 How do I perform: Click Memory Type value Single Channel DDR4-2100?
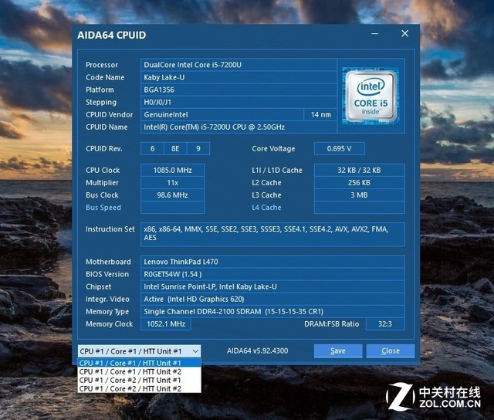(272, 312)
